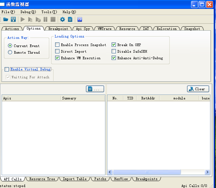Open the Snapshot tab

click(x=192, y=29)
